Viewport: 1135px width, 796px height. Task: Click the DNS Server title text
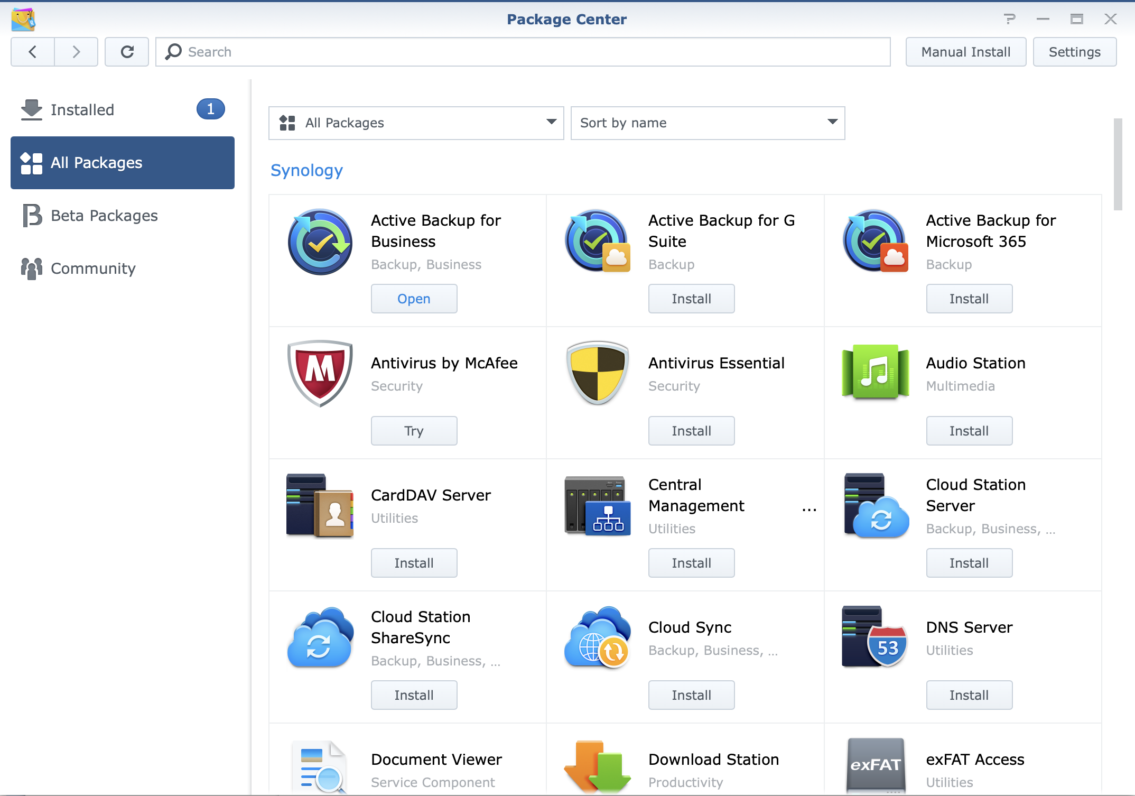970,627
